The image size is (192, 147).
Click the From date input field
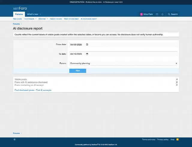(x=123, y=45)
